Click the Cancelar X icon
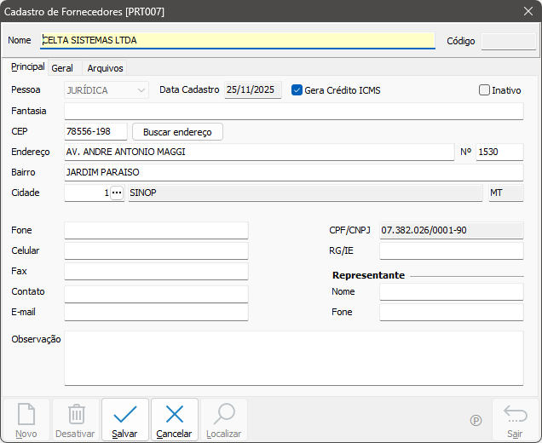This screenshot has width=542, height=443. pos(175,415)
